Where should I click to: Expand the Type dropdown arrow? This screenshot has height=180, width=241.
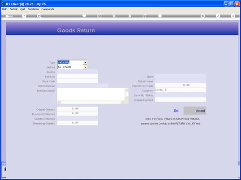[85, 63]
